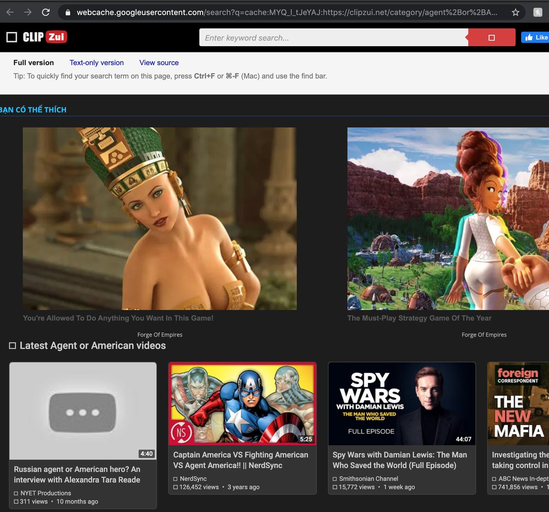Click the ClipZui logo
549x512 pixels.
coord(45,37)
